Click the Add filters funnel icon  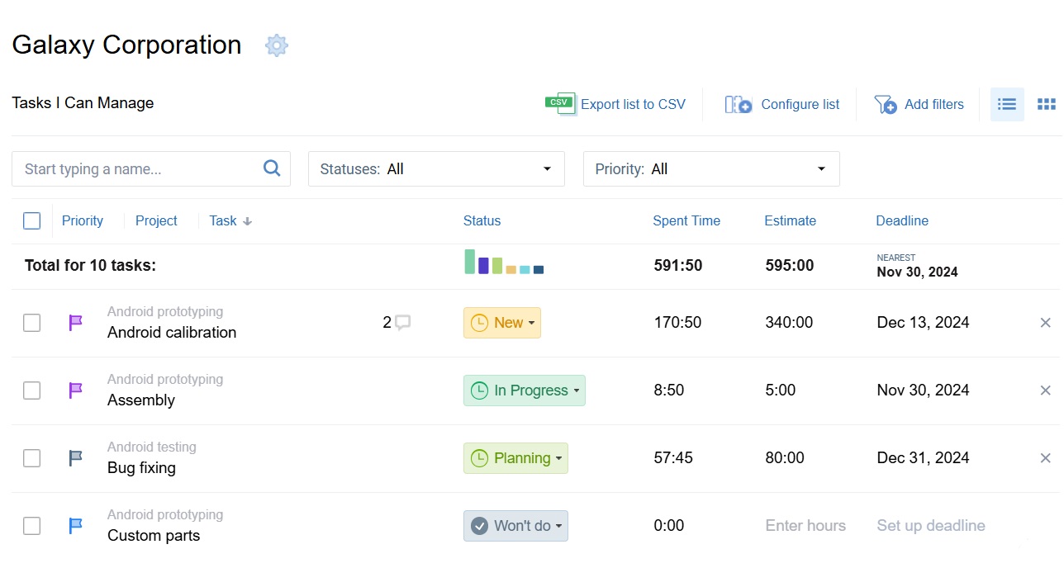(x=886, y=104)
